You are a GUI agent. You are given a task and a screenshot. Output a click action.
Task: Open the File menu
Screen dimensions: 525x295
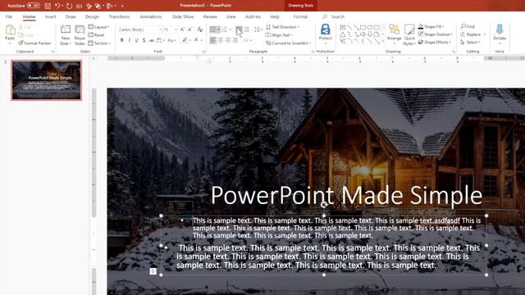click(x=9, y=16)
